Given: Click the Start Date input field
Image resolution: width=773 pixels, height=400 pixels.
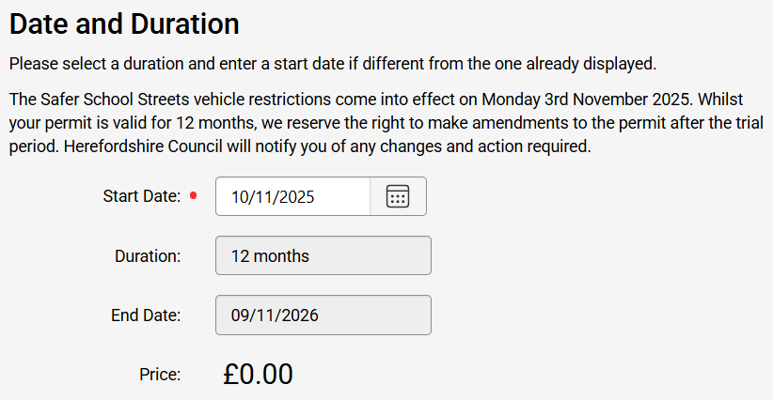Looking at the screenshot, I should tap(292, 196).
